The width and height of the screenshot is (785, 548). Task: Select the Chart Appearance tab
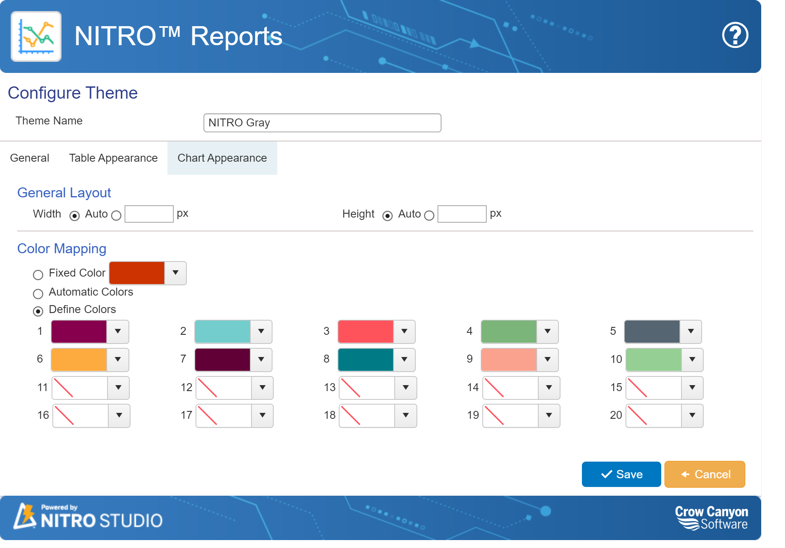coord(222,158)
